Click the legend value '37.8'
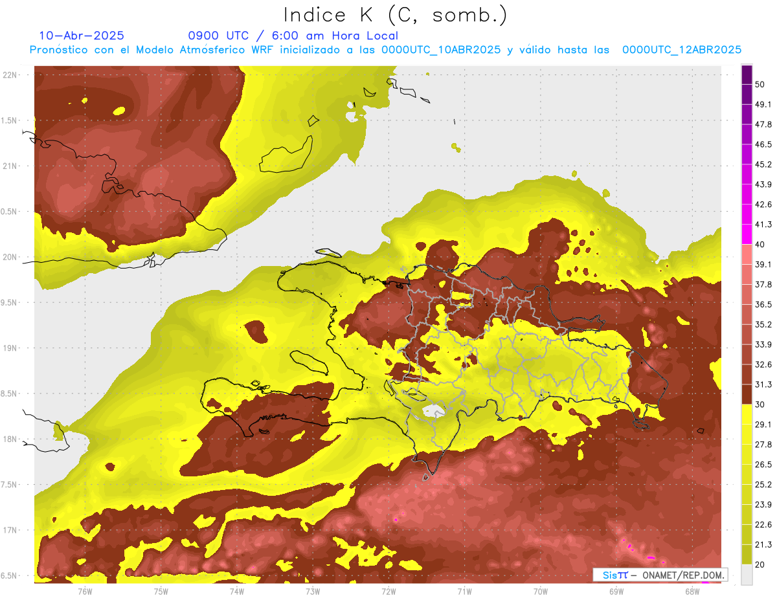This screenshot has height=600, width=777. point(763,284)
